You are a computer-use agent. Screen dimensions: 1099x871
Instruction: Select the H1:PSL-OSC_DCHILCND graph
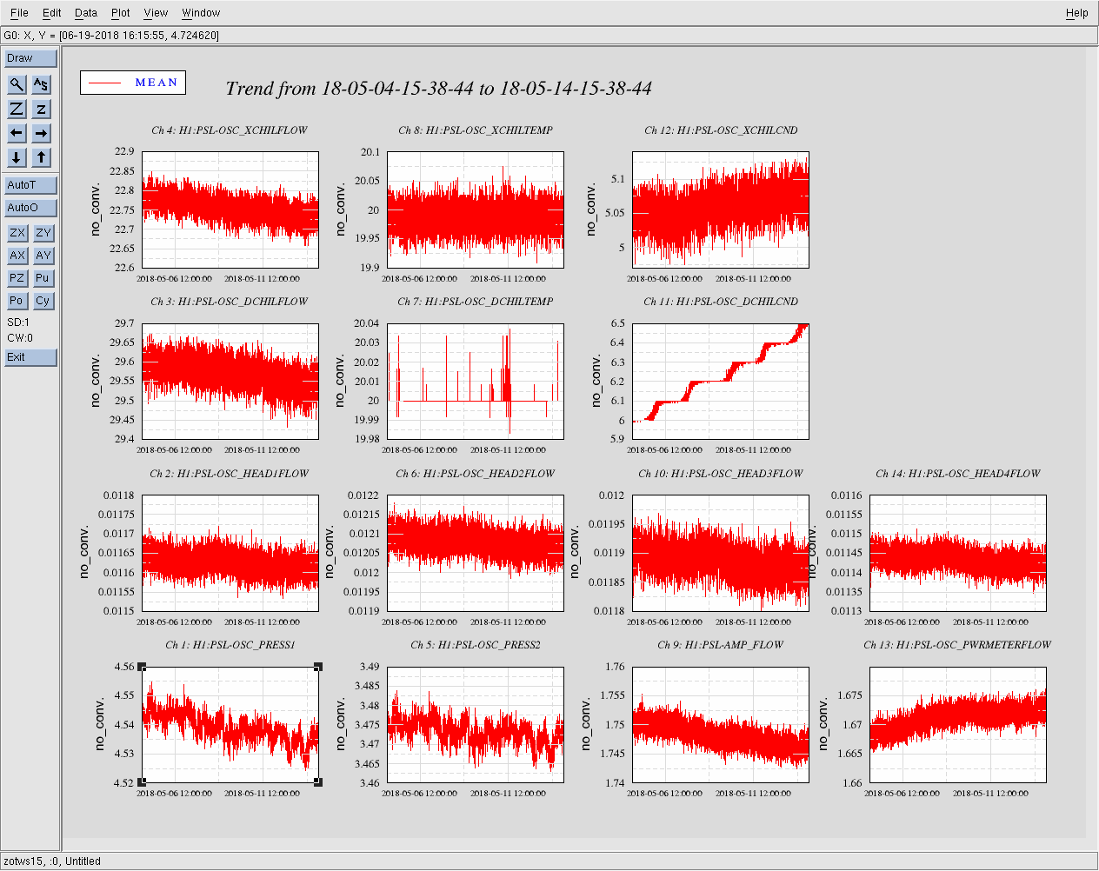pos(720,381)
